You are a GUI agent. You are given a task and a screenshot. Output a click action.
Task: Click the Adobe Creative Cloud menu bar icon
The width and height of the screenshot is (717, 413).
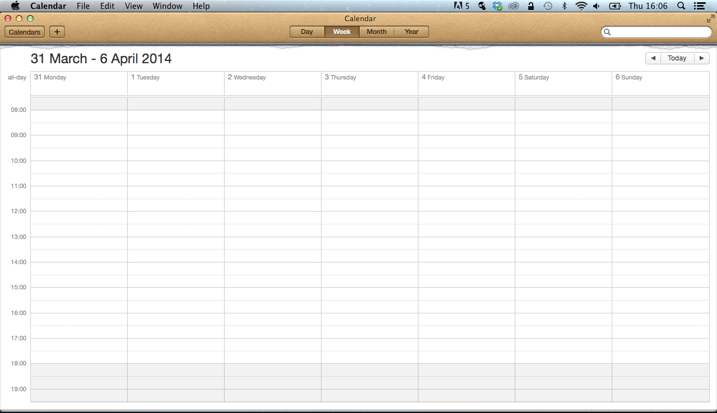click(x=514, y=6)
